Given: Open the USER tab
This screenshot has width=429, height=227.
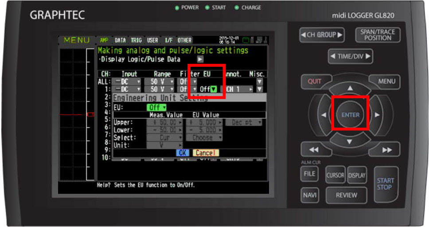Looking at the screenshot, I should [x=152, y=40].
